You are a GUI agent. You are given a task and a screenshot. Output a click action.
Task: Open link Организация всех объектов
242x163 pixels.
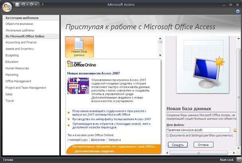click(111, 125)
